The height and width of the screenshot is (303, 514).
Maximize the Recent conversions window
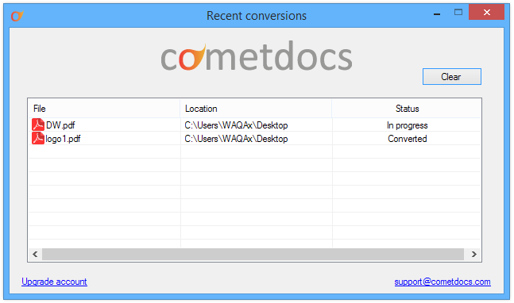(458, 13)
